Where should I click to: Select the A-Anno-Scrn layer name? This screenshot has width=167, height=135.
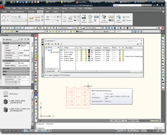(68, 52)
